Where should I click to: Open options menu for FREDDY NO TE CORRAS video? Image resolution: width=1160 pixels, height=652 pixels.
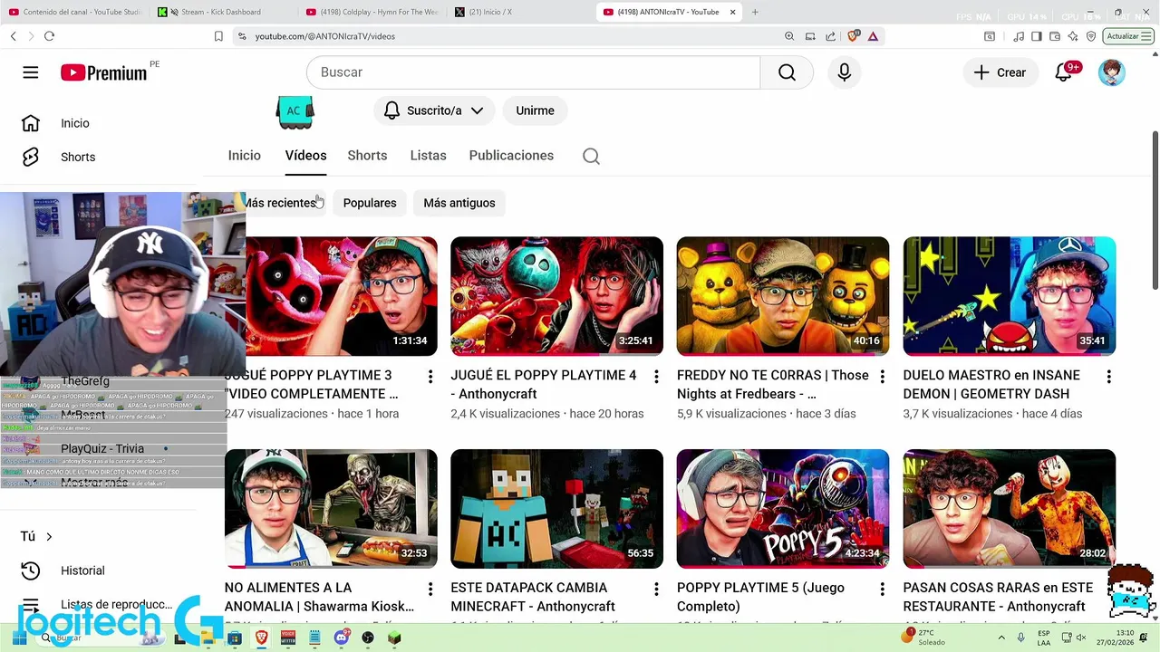883,376
